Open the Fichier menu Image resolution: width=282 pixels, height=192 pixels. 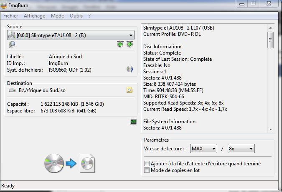10,16
